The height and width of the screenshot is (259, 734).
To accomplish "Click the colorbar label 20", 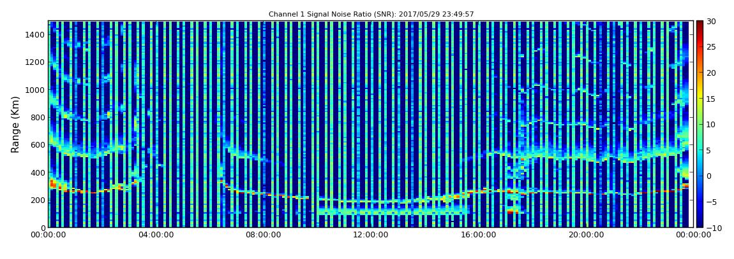I will pyautogui.click(x=712, y=73).
